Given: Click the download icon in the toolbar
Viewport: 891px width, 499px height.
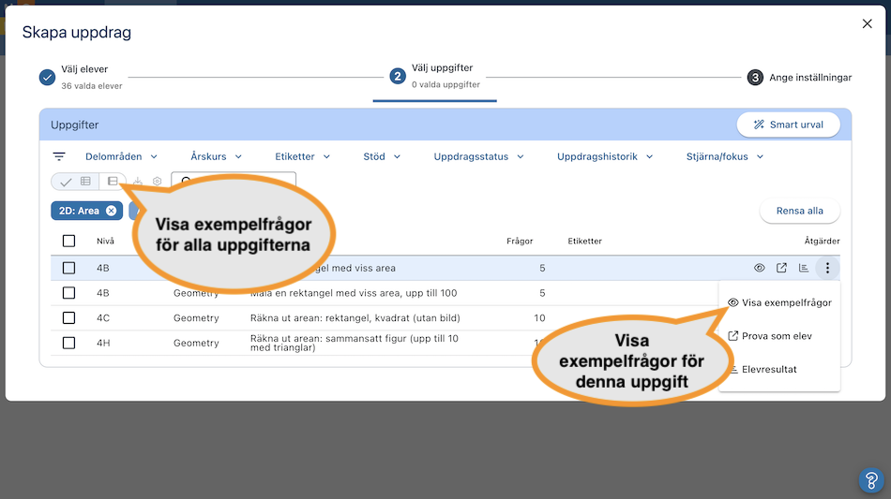Looking at the screenshot, I should click(138, 182).
